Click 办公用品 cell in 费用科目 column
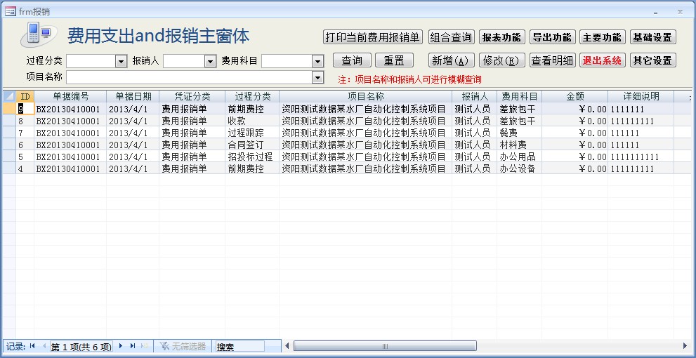 519,157
